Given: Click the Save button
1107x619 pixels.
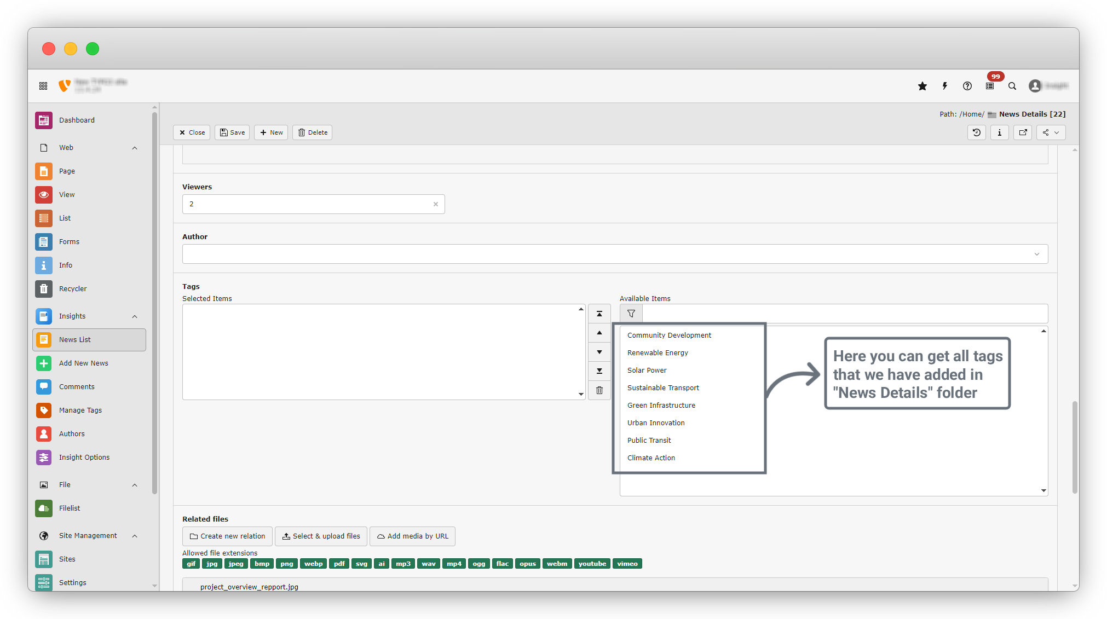Looking at the screenshot, I should [x=232, y=132].
